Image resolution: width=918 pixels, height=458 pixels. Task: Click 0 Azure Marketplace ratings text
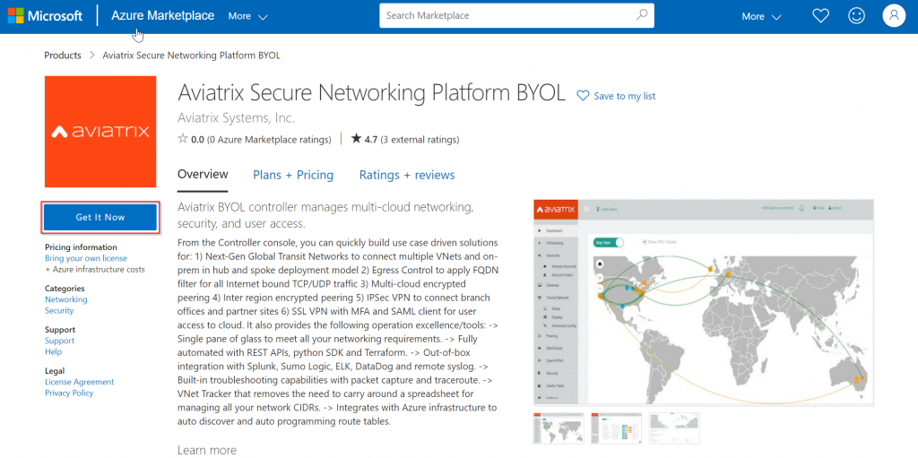tap(269, 140)
